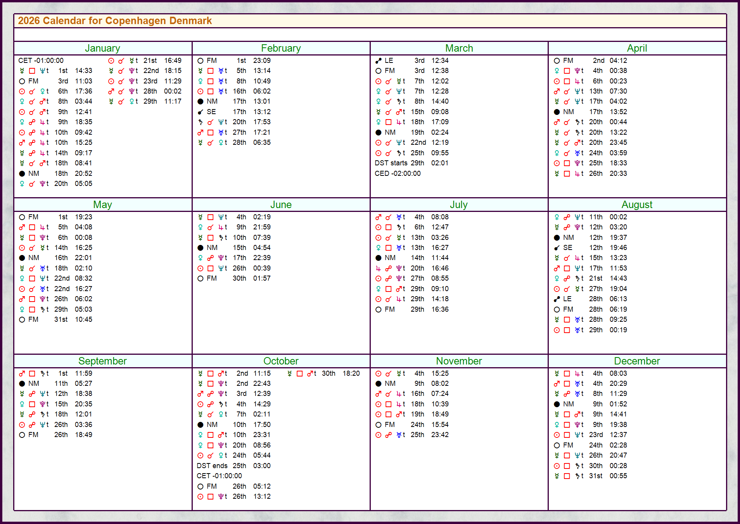This screenshot has height=524, width=740.
Task: Click the 2026 Calendar for Copenhagen Denmark title
Action: [114, 21]
